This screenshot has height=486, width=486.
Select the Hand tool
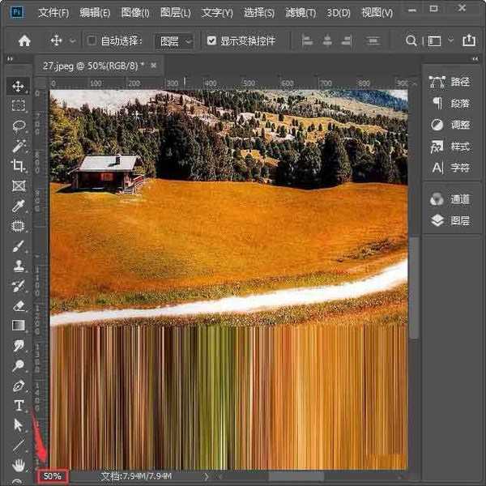pyautogui.click(x=18, y=465)
